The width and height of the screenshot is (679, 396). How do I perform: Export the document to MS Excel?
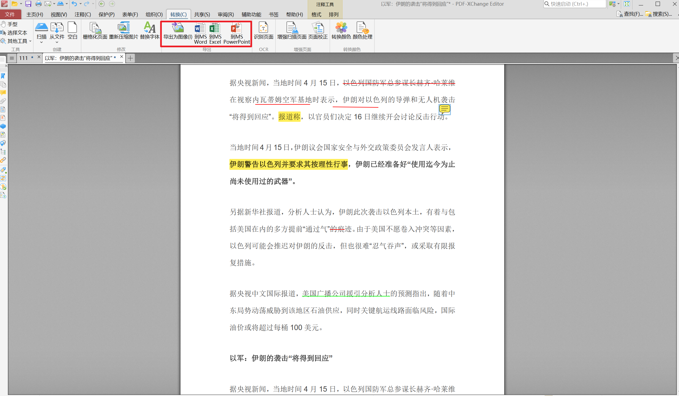(x=215, y=33)
